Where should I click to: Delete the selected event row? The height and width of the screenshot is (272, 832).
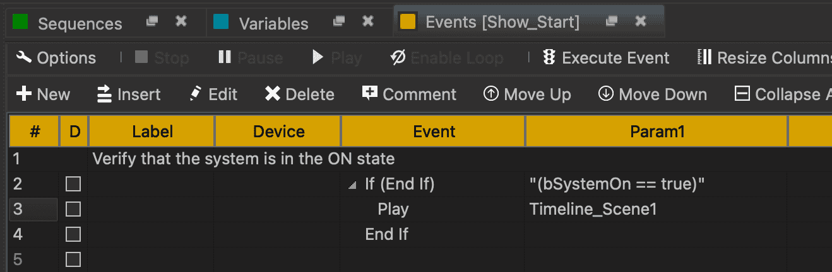pyautogui.click(x=299, y=94)
